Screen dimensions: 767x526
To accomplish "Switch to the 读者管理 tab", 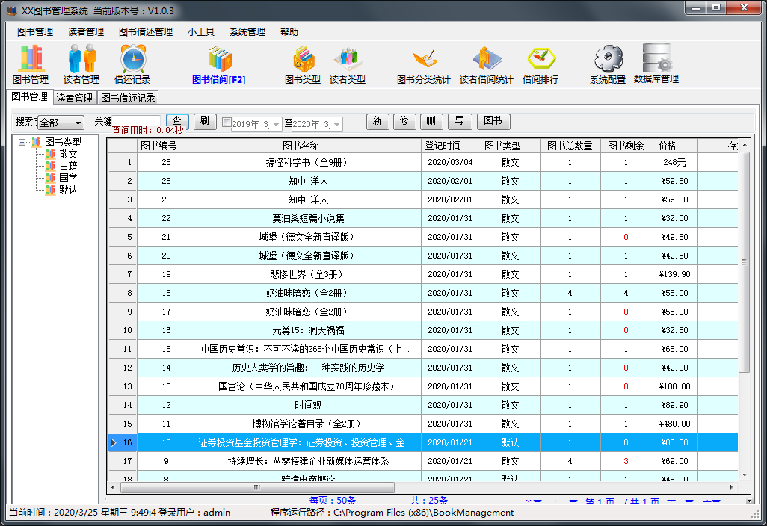I will click(x=74, y=98).
